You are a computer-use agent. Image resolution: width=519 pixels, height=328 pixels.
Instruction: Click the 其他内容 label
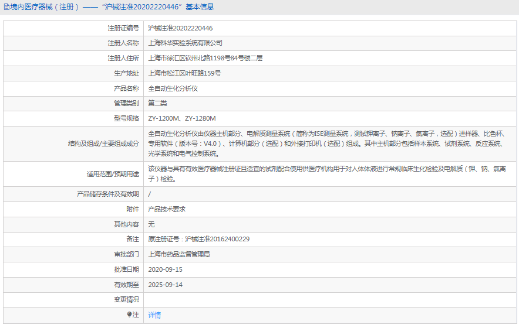126,224
